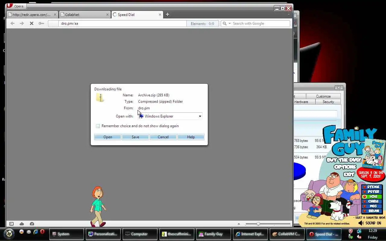Screen dimensions: 386x241
Task: Click the muted volume tray icon
Action: 359,237
